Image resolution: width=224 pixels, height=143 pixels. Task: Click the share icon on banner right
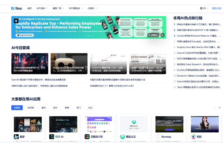point(162,35)
